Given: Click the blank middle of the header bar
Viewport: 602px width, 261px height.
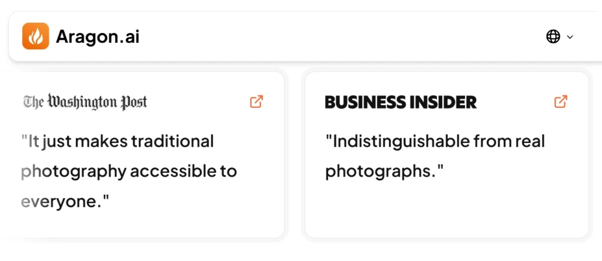Looking at the screenshot, I should 341,37.
